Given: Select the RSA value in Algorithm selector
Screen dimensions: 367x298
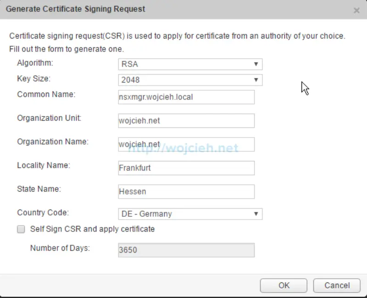Looking at the screenshot, I should (x=188, y=64).
